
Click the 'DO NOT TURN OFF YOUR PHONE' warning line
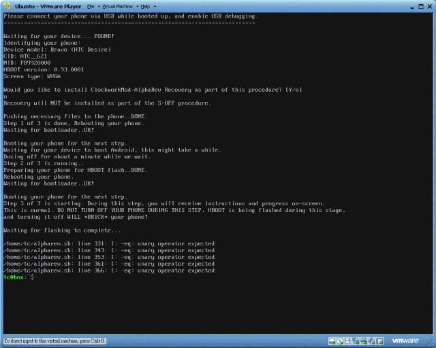click(174, 210)
